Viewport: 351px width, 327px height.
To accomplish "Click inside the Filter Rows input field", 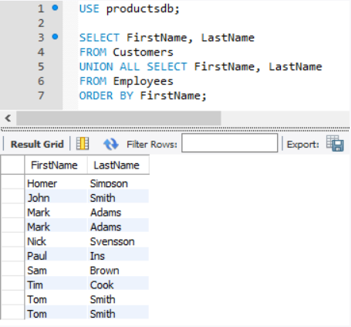I will pos(230,143).
